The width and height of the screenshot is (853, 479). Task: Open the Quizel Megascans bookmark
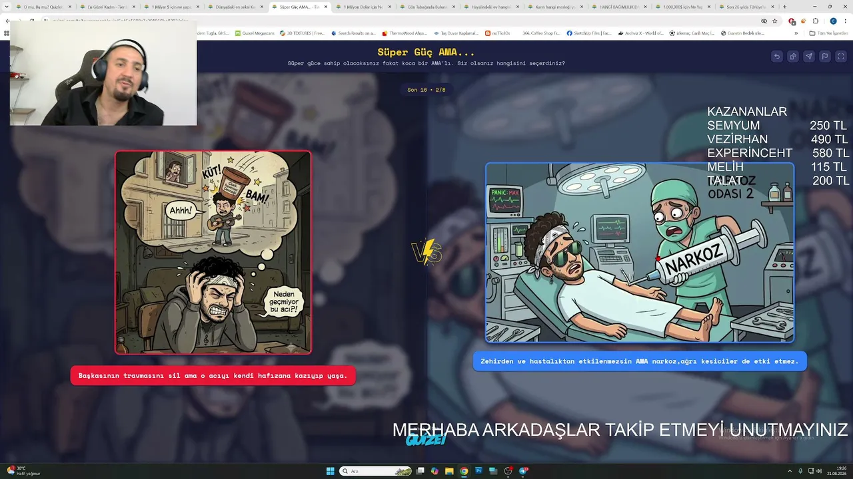point(254,33)
